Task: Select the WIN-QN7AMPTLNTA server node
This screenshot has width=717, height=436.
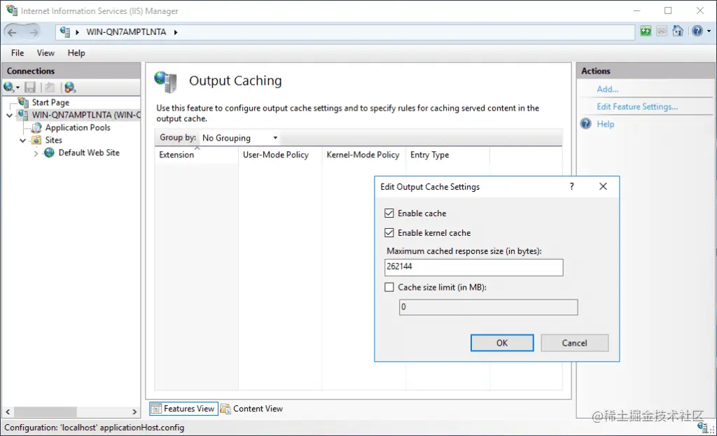Action: tap(86, 115)
